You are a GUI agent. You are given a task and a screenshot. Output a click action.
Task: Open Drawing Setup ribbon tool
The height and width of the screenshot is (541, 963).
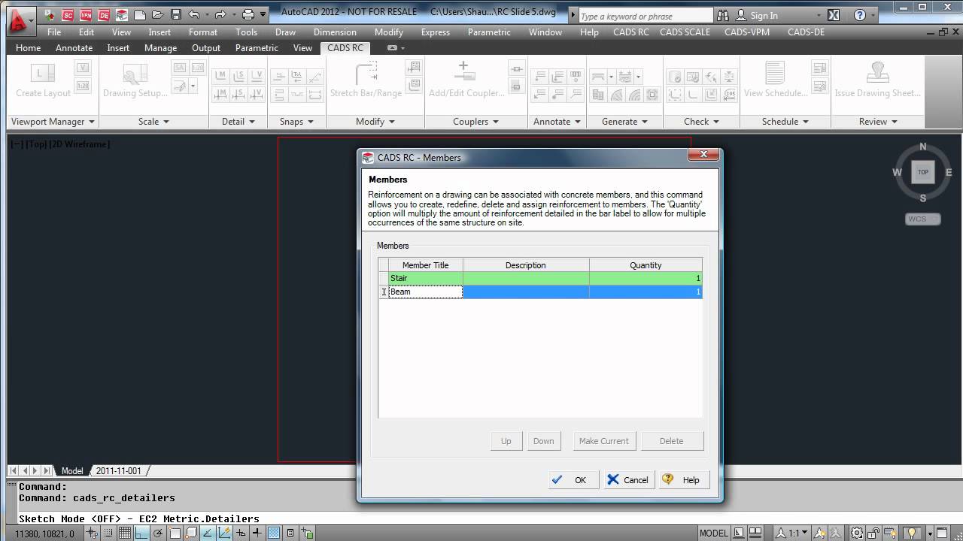point(135,80)
